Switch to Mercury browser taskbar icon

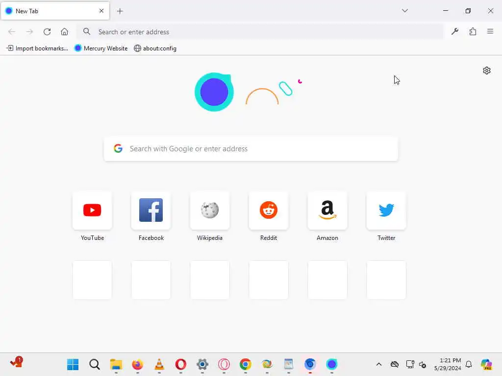pos(332,364)
